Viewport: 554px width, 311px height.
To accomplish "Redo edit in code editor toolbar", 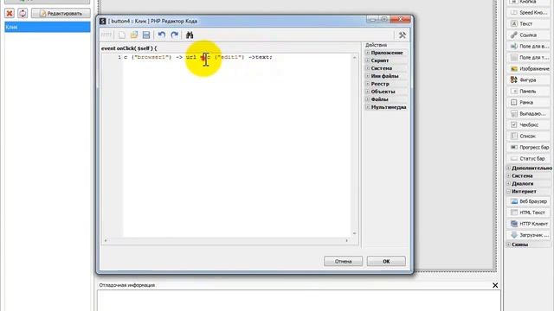I will (x=175, y=35).
